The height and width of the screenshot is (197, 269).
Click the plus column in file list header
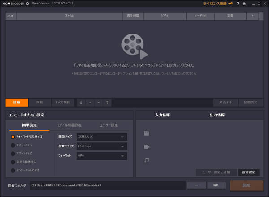pos(252,16)
